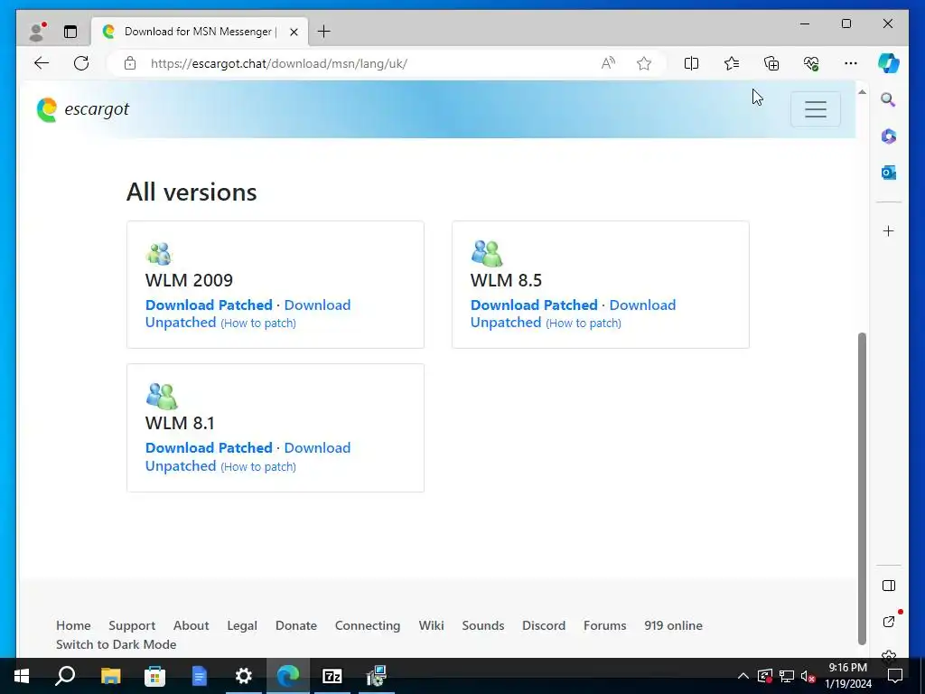Show hidden tray icons chevron
Image resolution: width=925 pixels, height=694 pixels.
tap(743, 676)
